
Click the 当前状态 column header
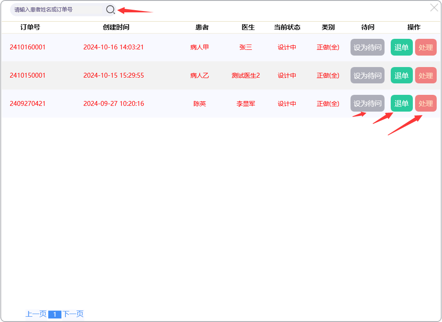click(x=287, y=27)
